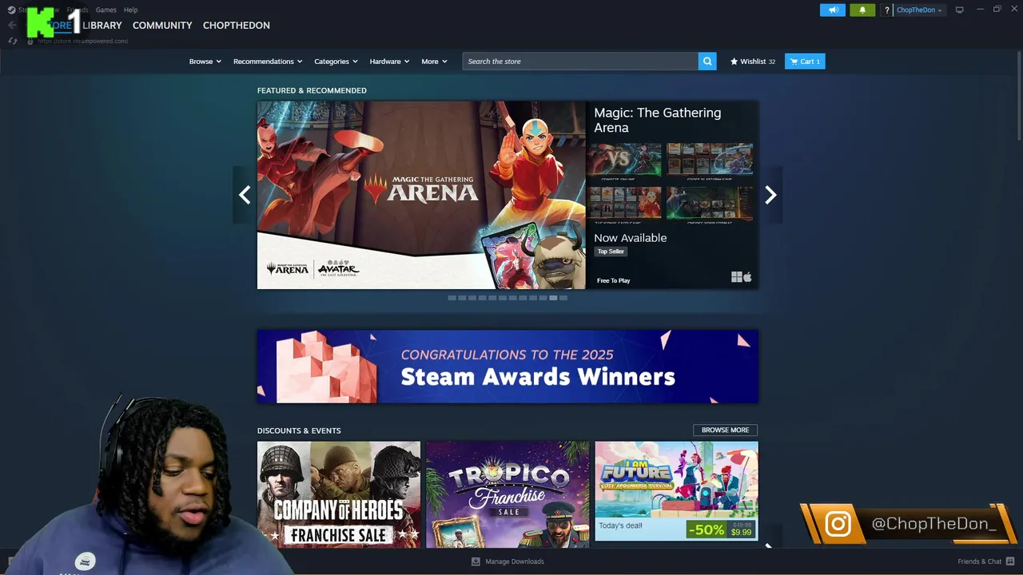Click the Manage Downloads icon

click(x=476, y=561)
